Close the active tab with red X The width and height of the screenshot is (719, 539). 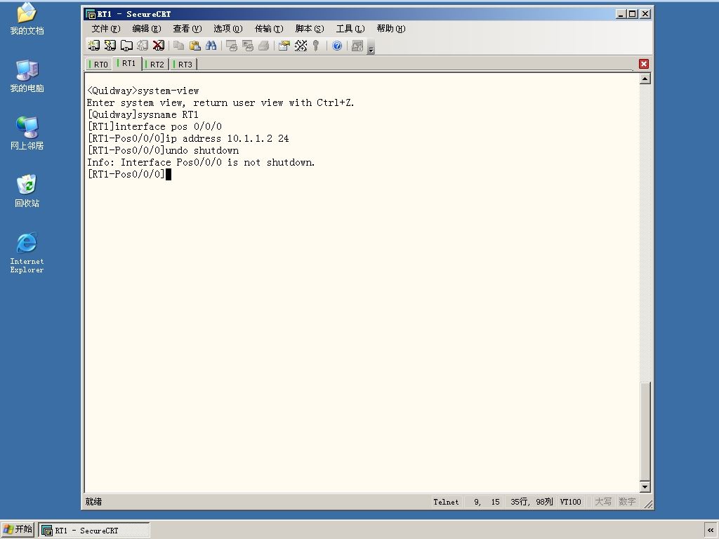tap(644, 64)
